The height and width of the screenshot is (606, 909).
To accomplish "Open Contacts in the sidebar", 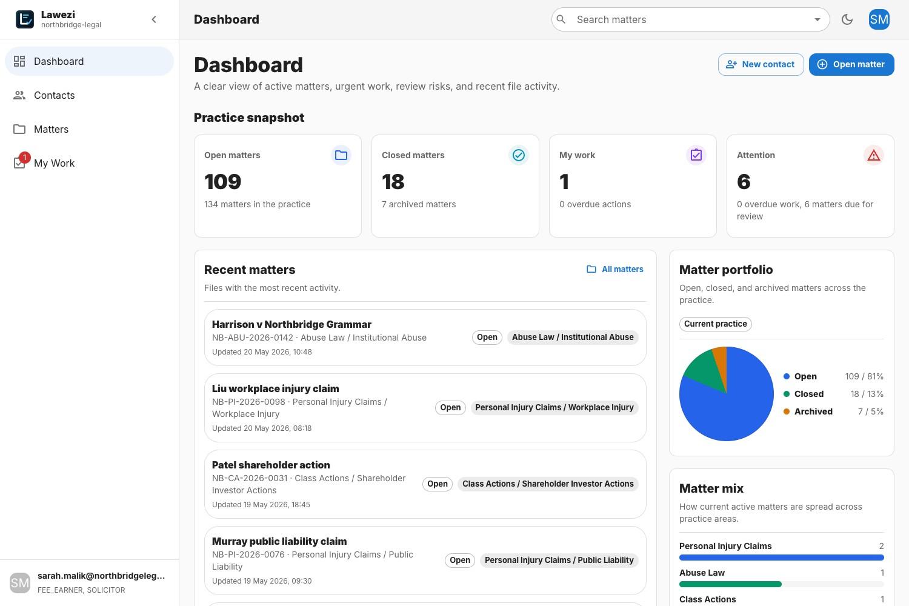I will pos(89,95).
